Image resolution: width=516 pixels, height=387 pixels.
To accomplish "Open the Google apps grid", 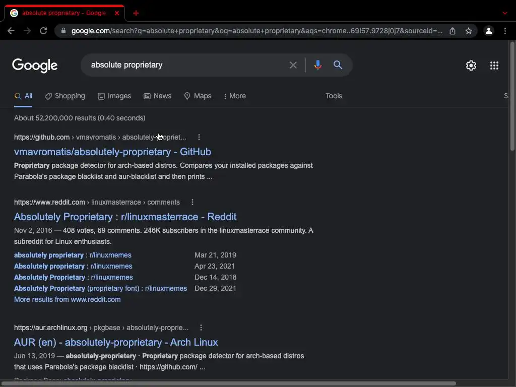I will (x=494, y=66).
